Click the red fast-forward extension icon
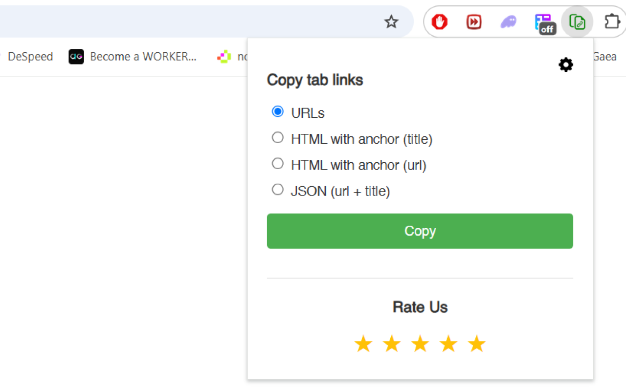Viewport: 626px width, 391px height. click(x=474, y=22)
